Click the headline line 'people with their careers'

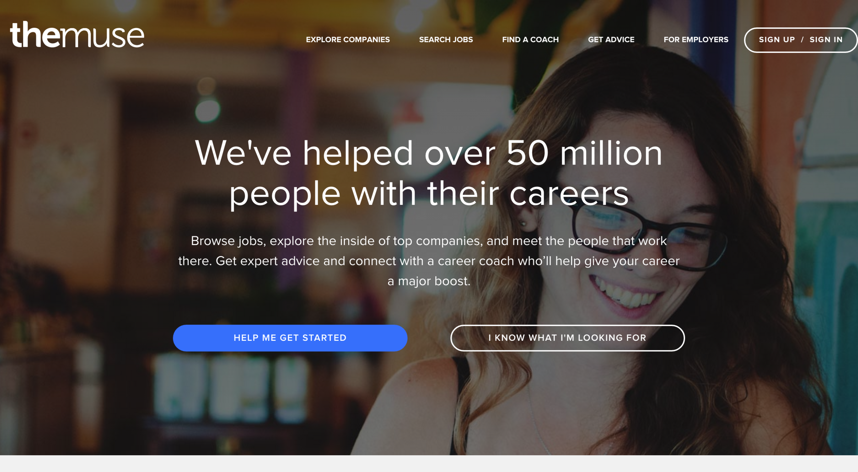point(429,194)
